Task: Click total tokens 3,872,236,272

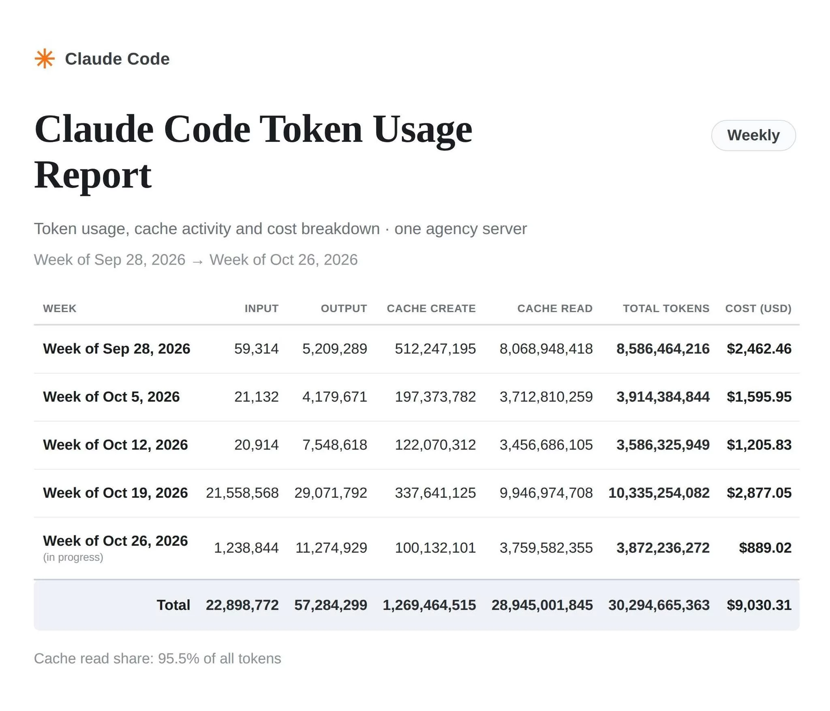Action: pyautogui.click(x=663, y=548)
